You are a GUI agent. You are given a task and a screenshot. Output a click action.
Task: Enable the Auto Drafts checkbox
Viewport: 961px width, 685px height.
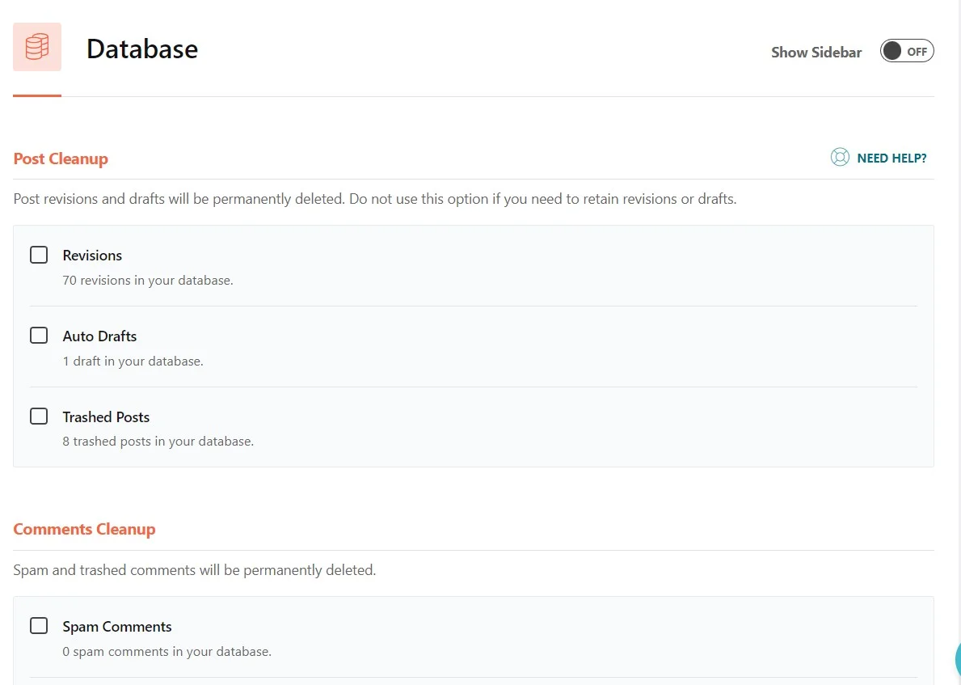(39, 336)
